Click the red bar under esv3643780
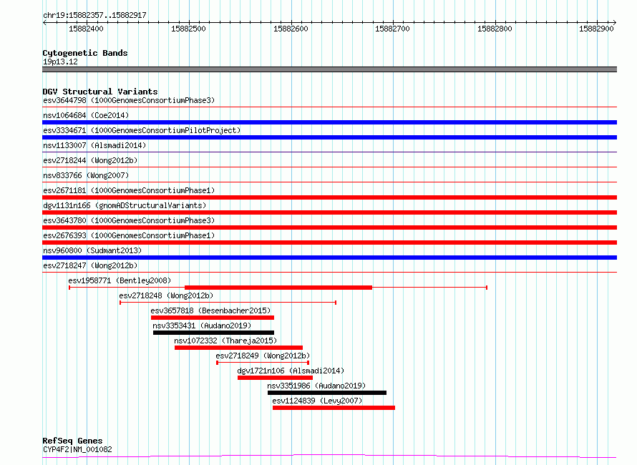Screen dimensions: 637x465 click(x=329, y=227)
